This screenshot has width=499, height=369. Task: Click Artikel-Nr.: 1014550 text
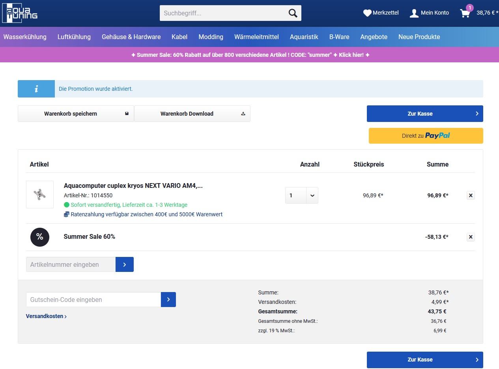(88, 195)
